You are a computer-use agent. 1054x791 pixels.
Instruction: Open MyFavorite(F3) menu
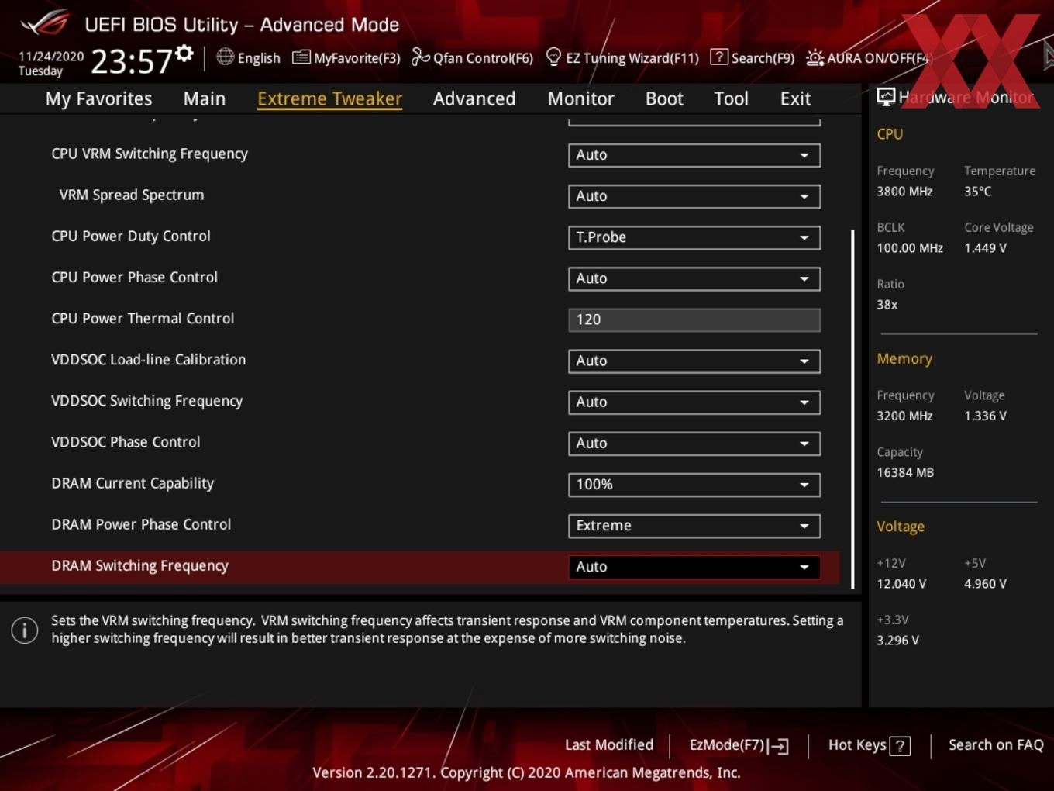356,58
